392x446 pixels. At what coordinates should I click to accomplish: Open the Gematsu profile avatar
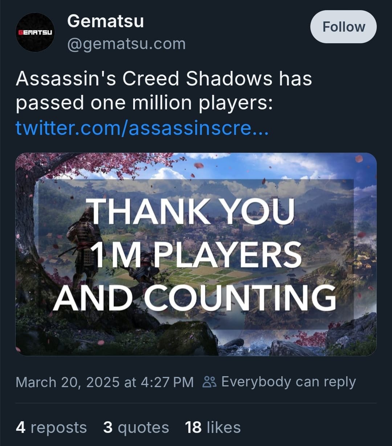coord(35,32)
